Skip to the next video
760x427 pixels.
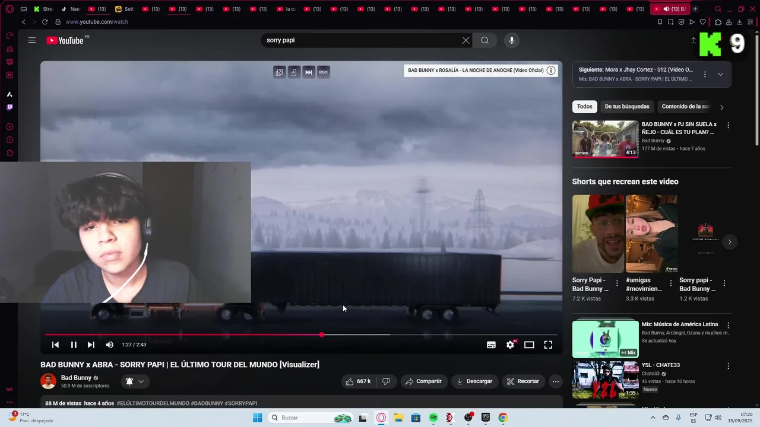(x=91, y=345)
